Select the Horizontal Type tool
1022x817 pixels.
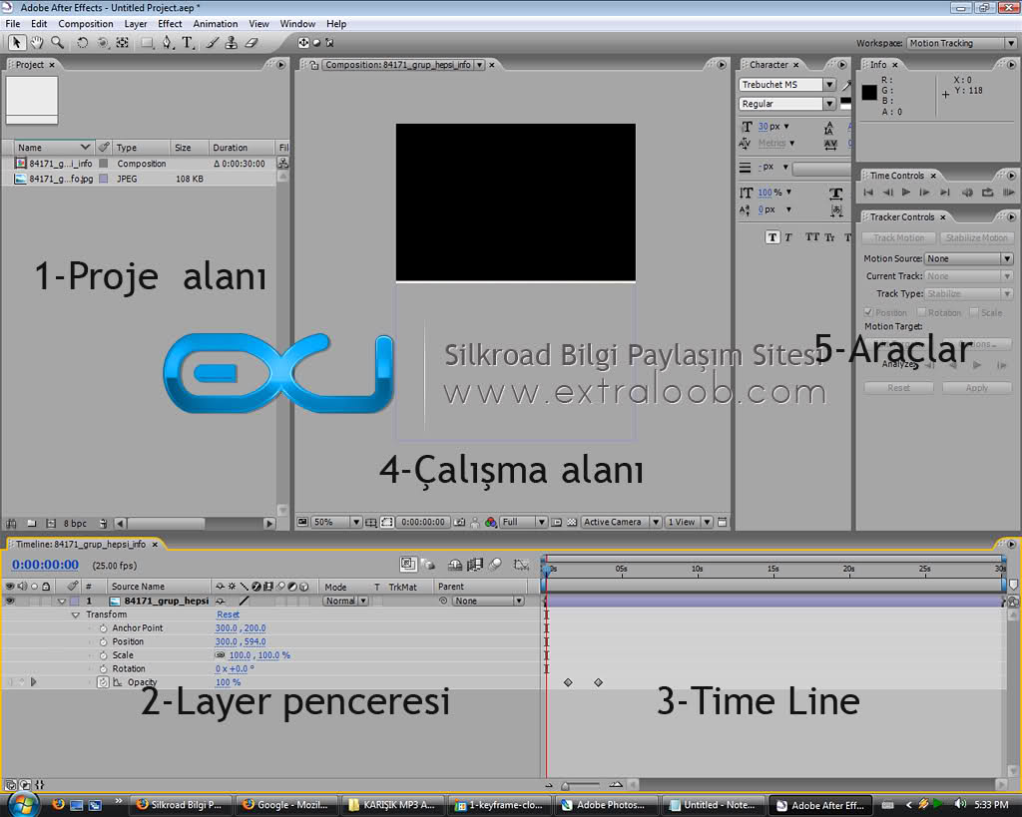point(188,43)
